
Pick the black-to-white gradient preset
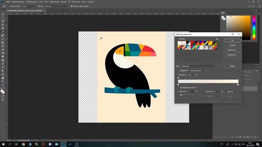[x=188, y=43]
